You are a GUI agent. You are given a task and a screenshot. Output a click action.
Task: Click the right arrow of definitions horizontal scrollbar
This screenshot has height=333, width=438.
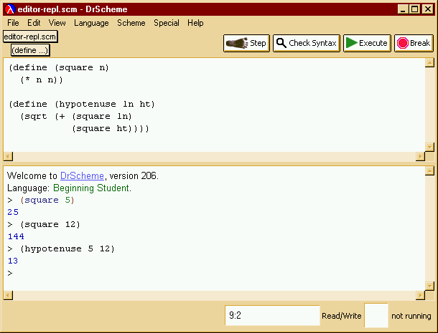tap(420, 156)
